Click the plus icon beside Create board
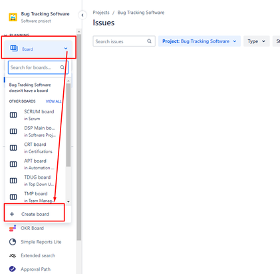Image resolution: width=280 pixels, height=274 pixels. (12, 214)
